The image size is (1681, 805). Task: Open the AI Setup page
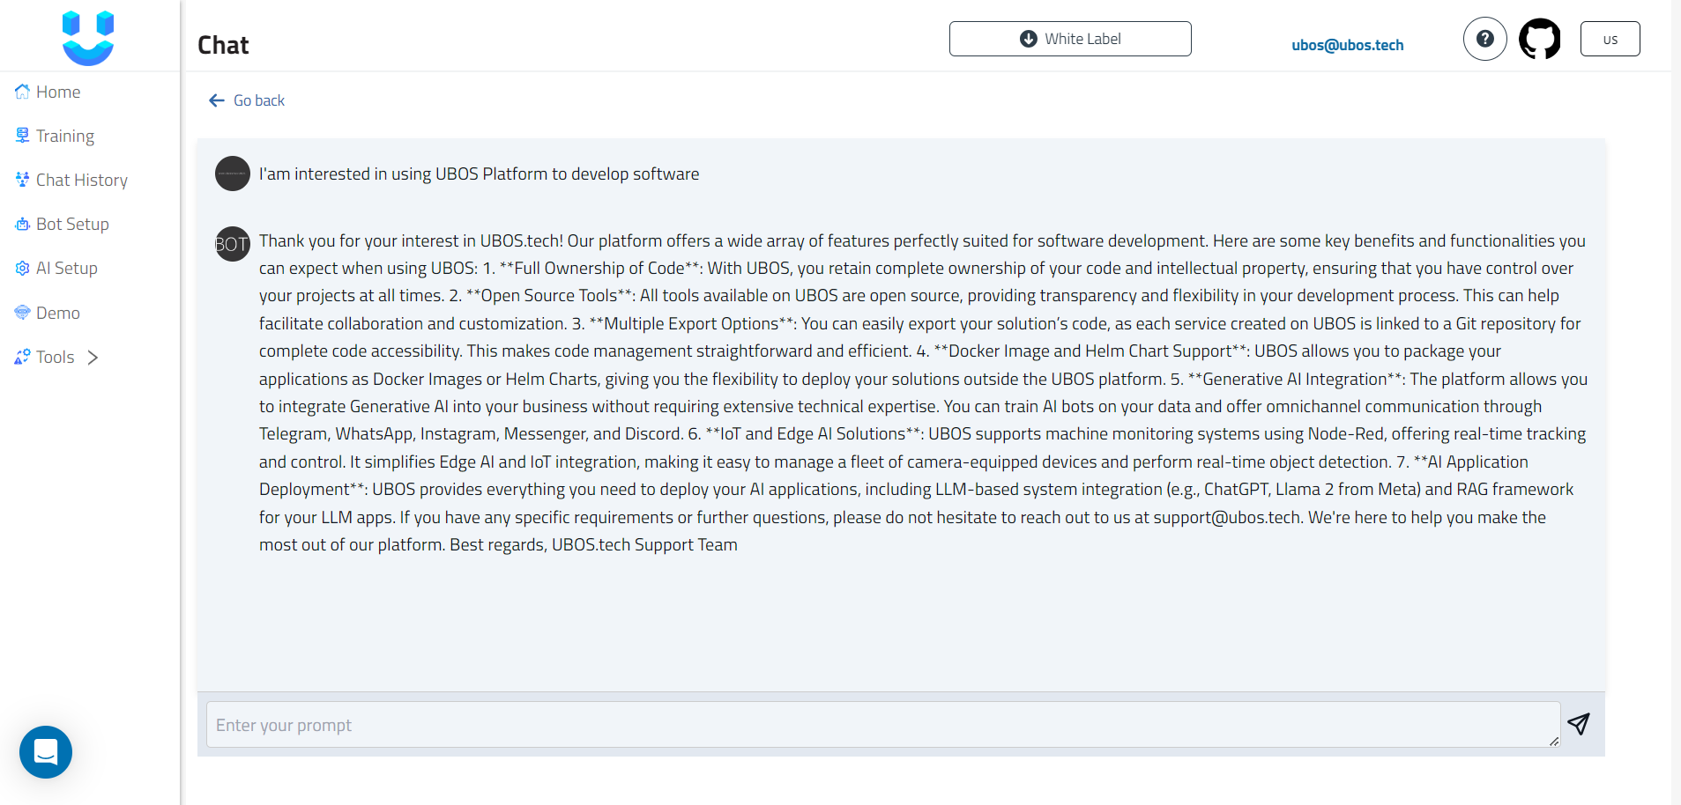pyautogui.click(x=56, y=268)
